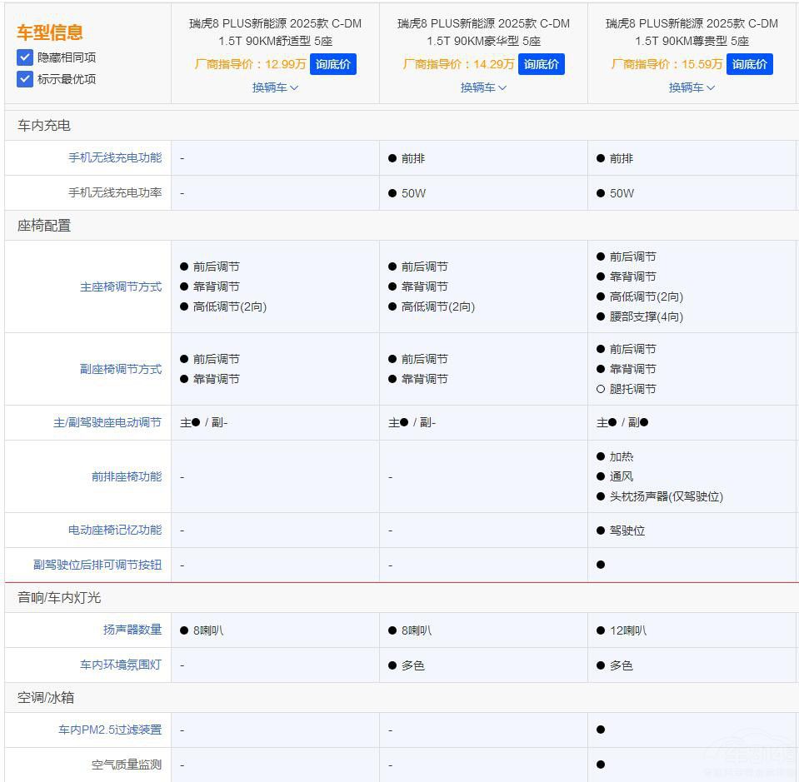Click the 电动座椅记忆功能 link

point(115,530)
